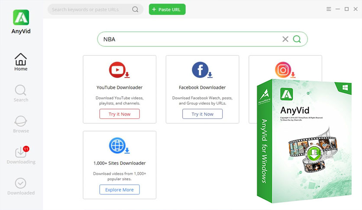Click the magnifier icon in top search bar
Image resolution: width=362 pixels, height=210 pixels.
[136, 9]
